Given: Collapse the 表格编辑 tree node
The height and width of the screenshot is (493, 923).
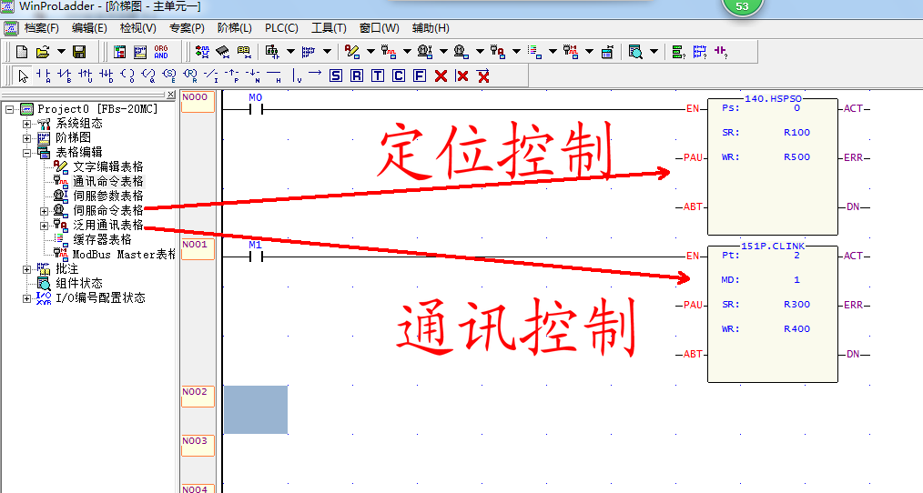Looking at the screenshot, I should 27,153.
